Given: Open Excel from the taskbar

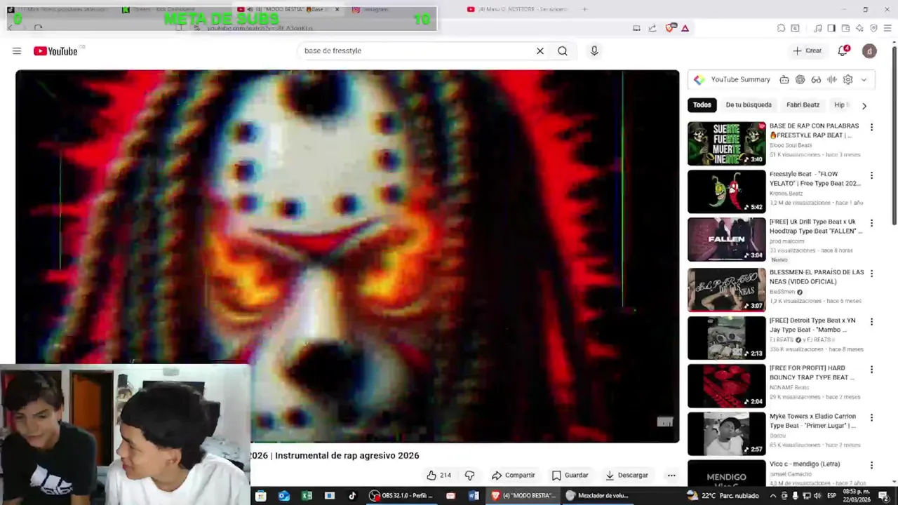Looking at the screenshot, I should click(307, 495).
